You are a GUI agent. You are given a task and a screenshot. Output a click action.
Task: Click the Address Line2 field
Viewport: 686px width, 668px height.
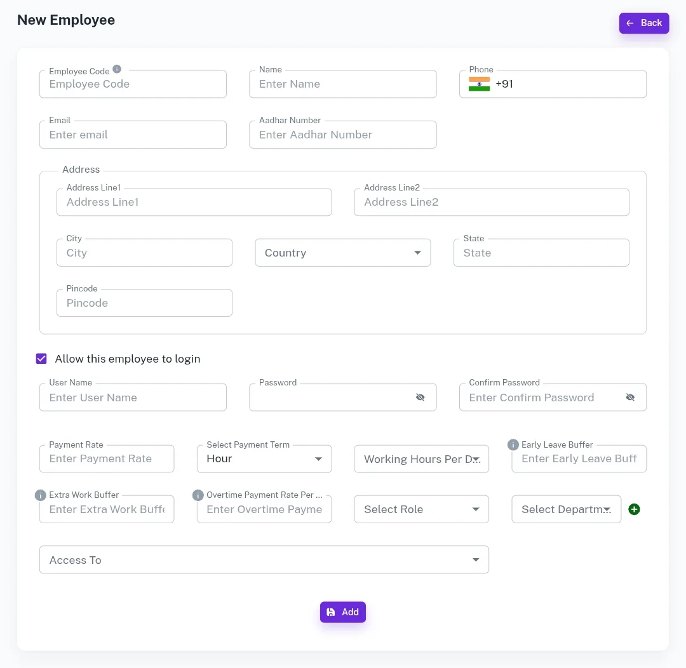click(491, 202)
